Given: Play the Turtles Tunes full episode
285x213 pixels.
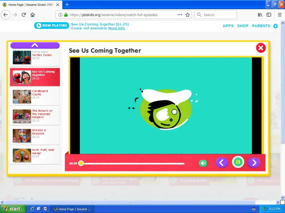Looking at the screenshot, I should point(35,57).
